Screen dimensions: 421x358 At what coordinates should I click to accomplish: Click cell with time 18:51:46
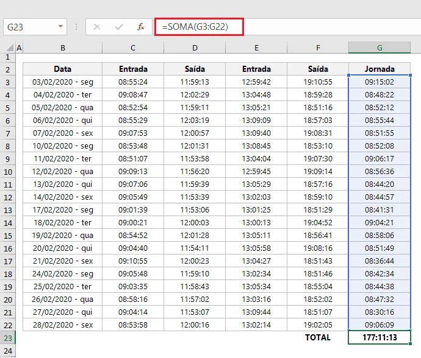pyautogui.click(x=318, y=273)
